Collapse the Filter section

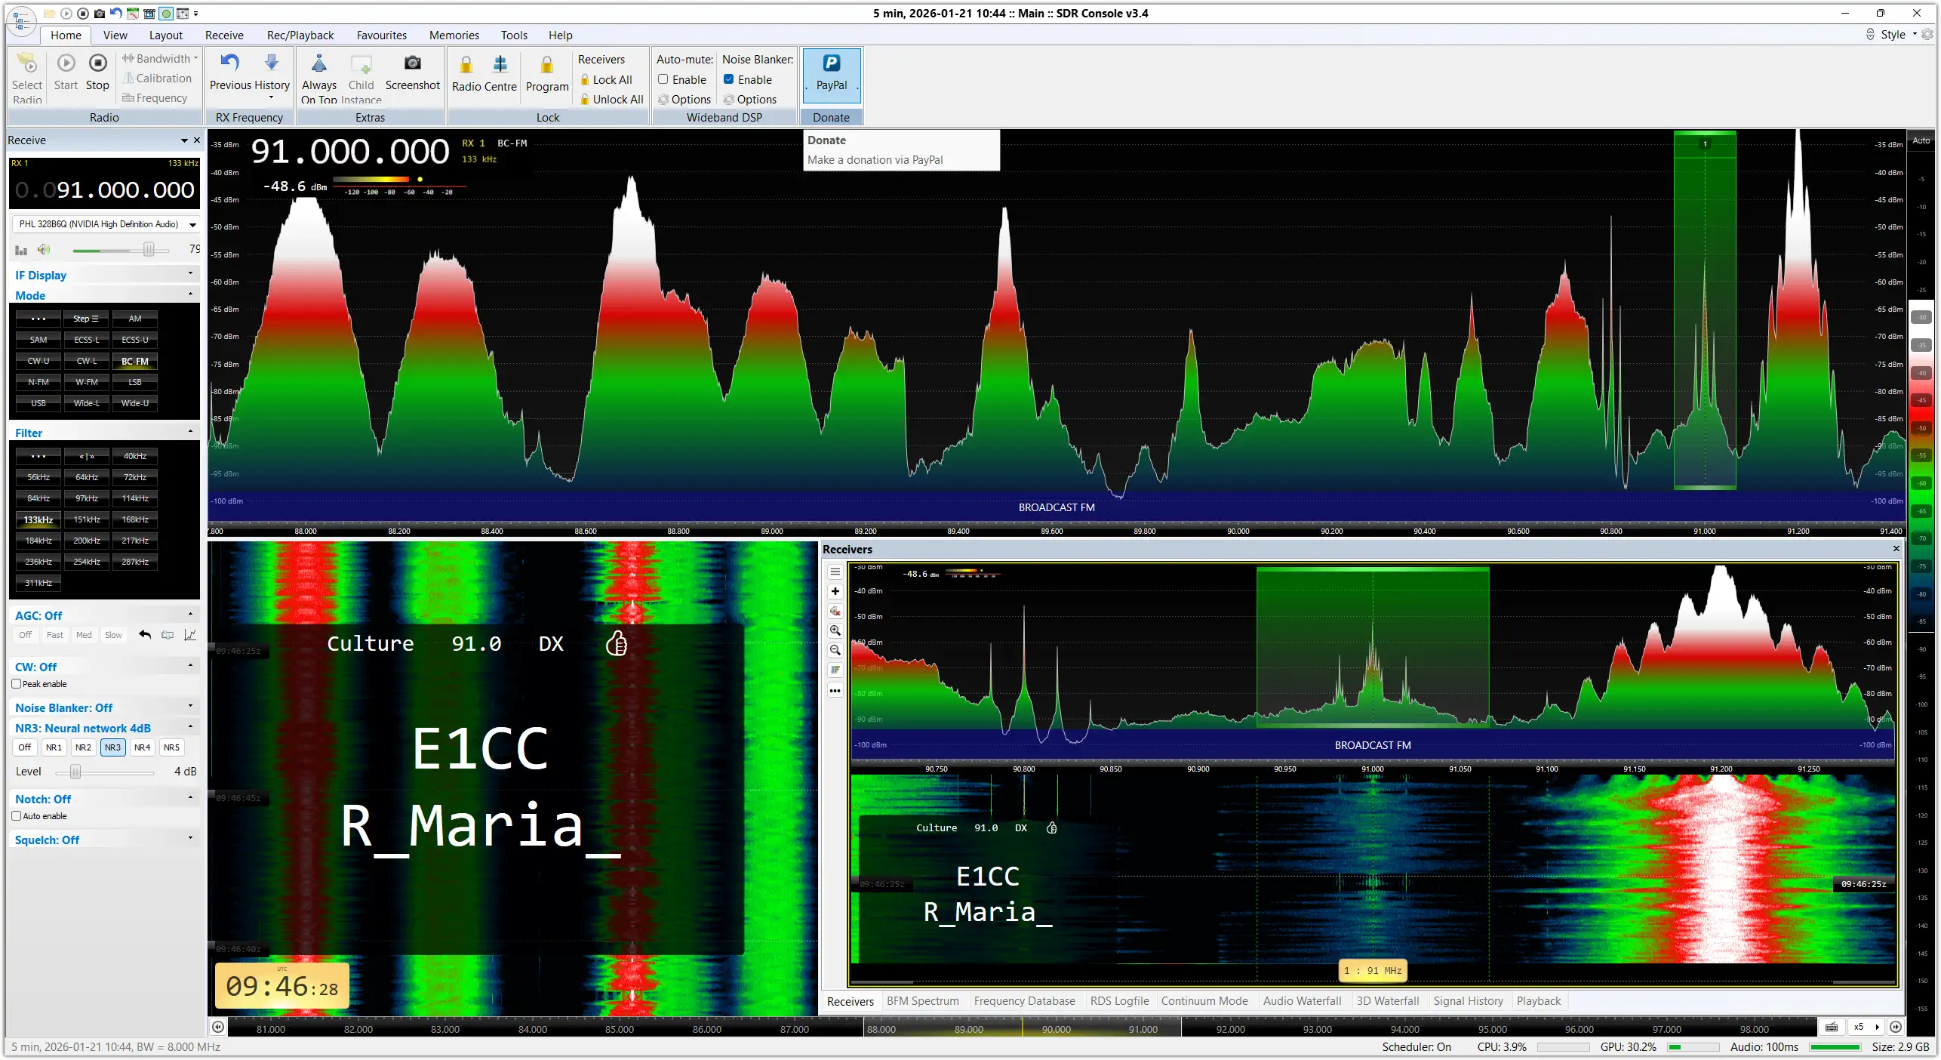[x=190, y=432]
